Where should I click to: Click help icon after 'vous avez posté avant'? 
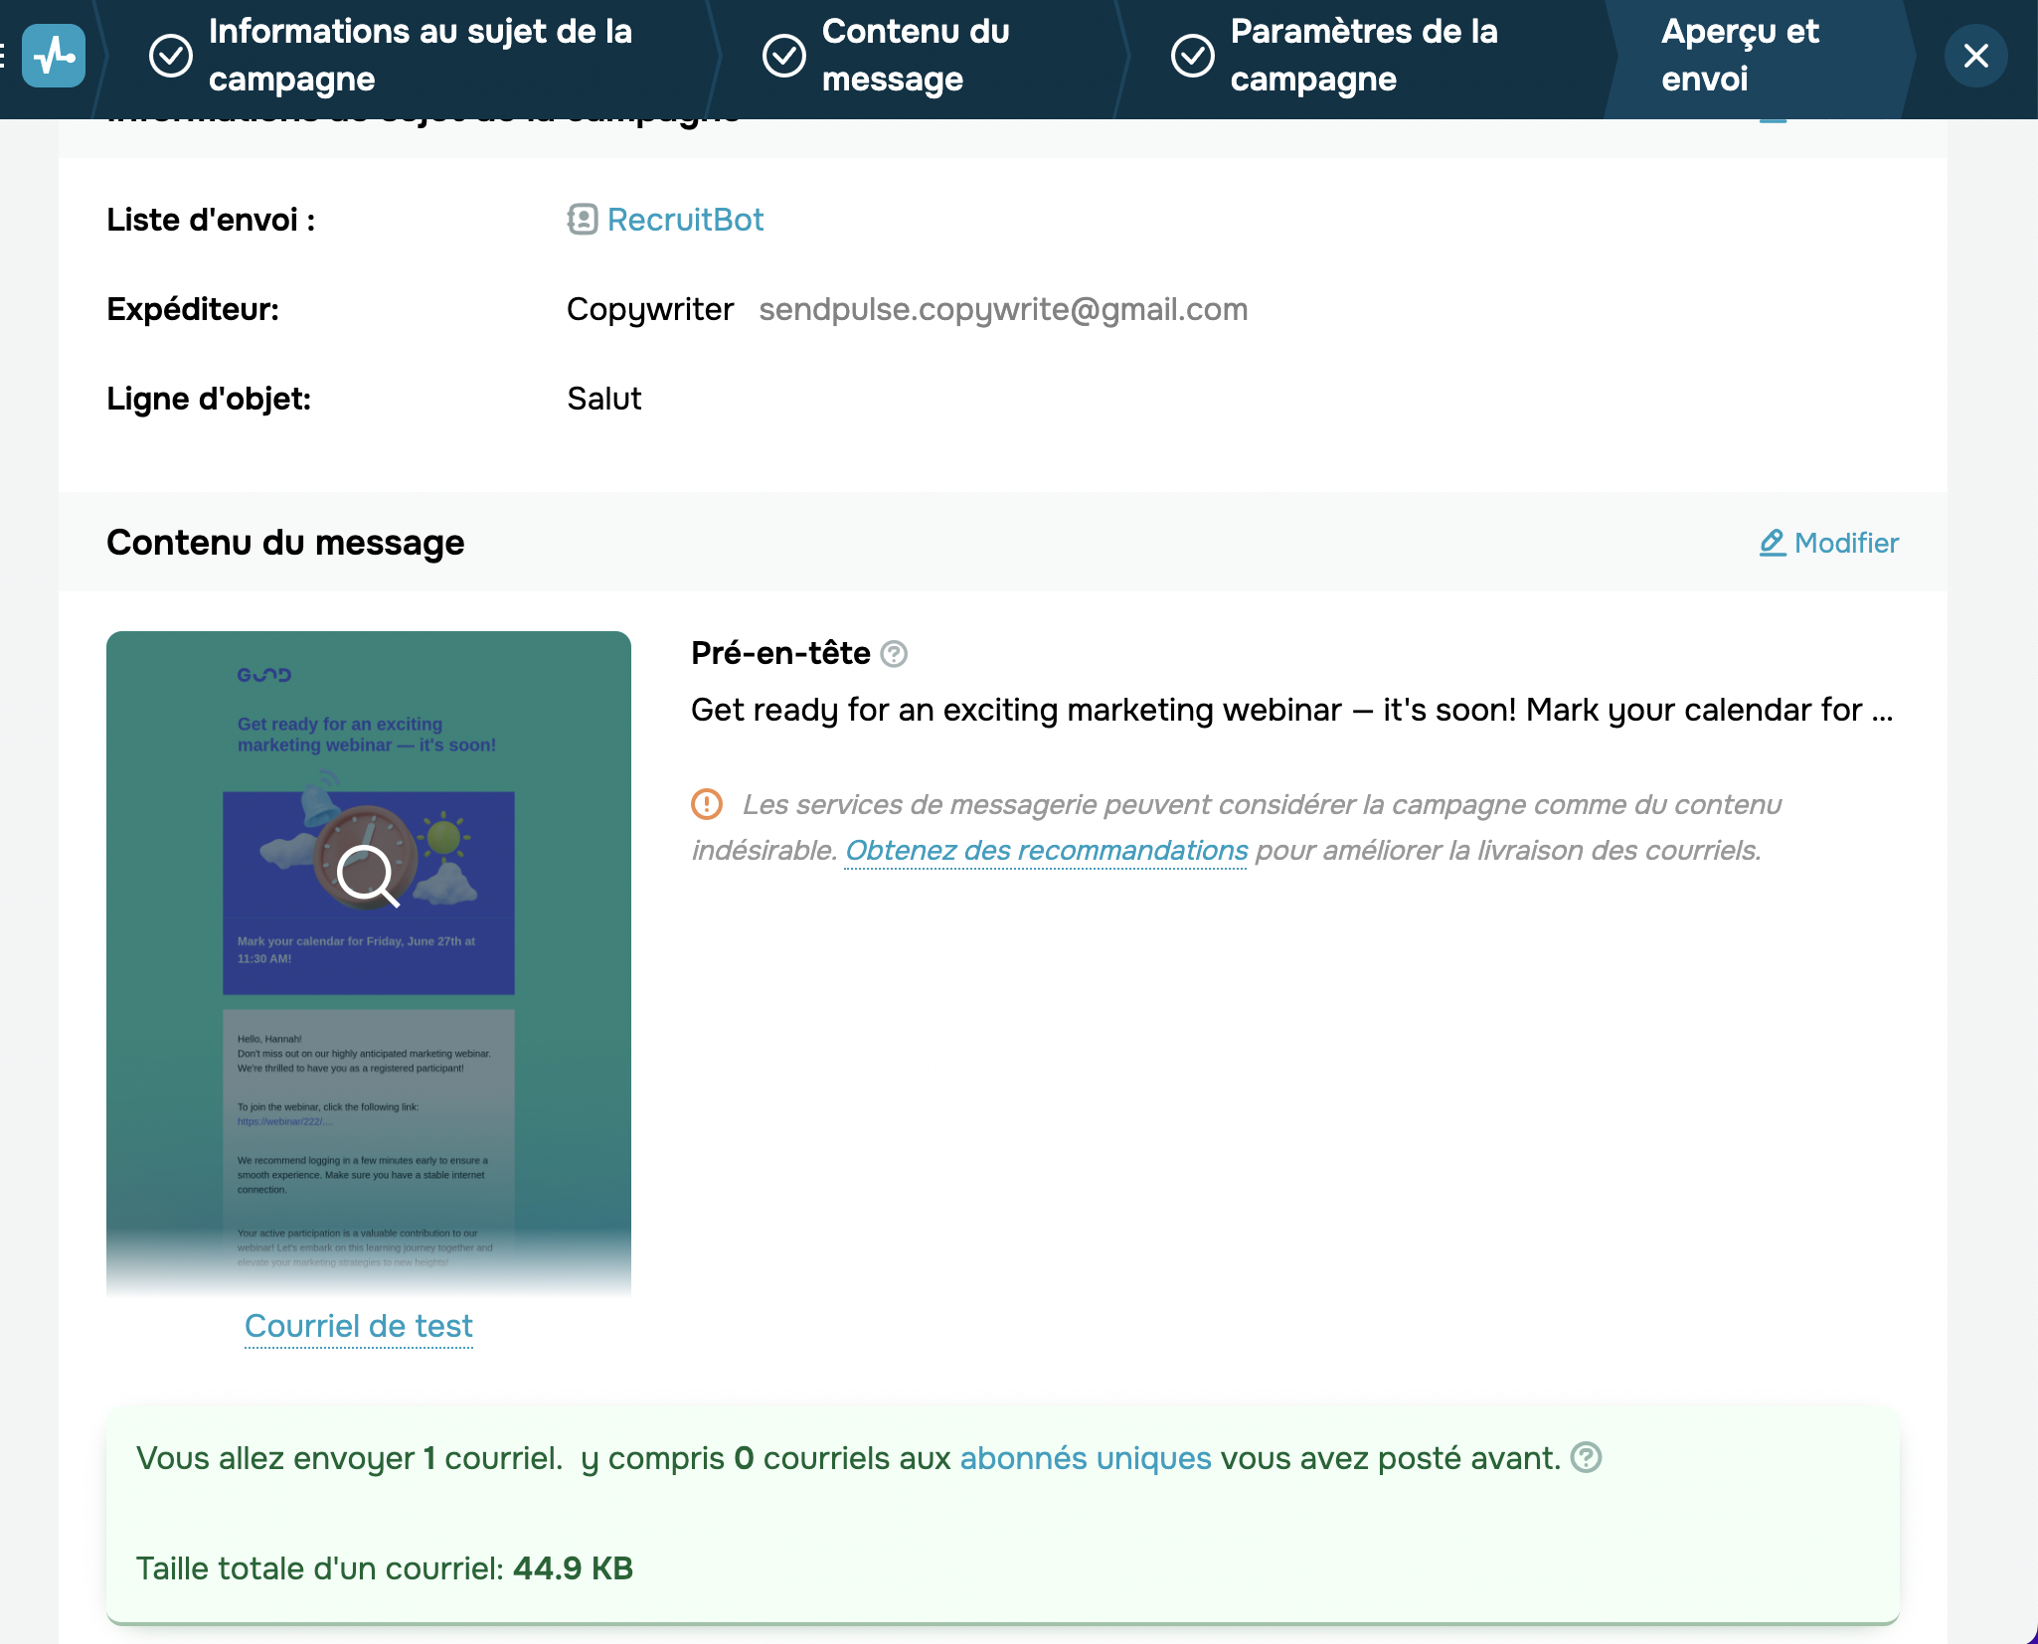[1586, 1458]
